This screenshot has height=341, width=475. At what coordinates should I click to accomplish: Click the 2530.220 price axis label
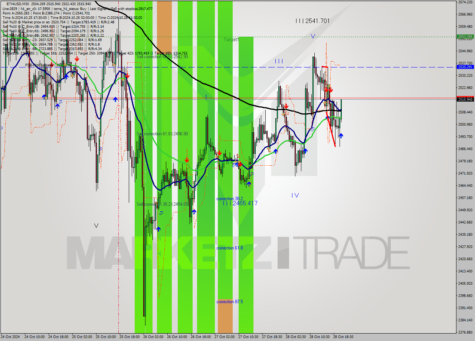click(x=465, y=76)
